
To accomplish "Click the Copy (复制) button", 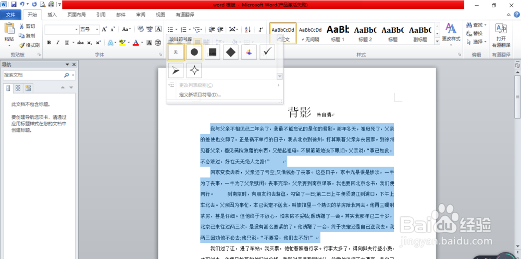I will coord(27,35).
